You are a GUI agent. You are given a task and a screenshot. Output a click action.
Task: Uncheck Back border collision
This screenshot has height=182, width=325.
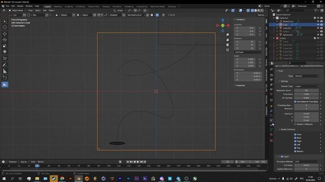(x=295, y=138)
